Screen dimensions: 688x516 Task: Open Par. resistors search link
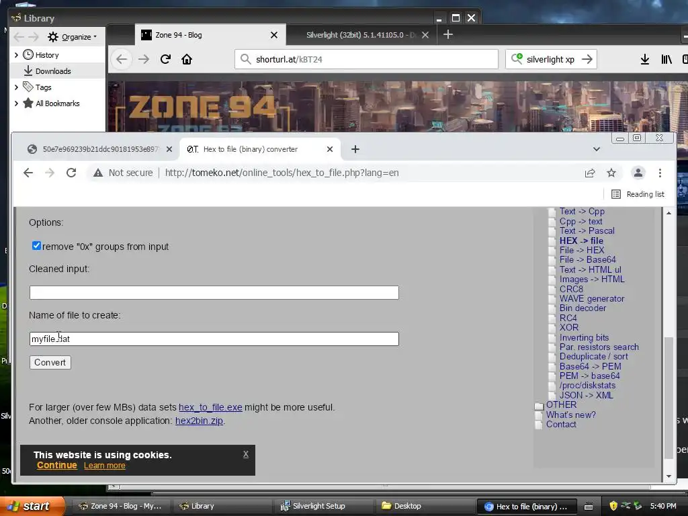click(599, 347)
